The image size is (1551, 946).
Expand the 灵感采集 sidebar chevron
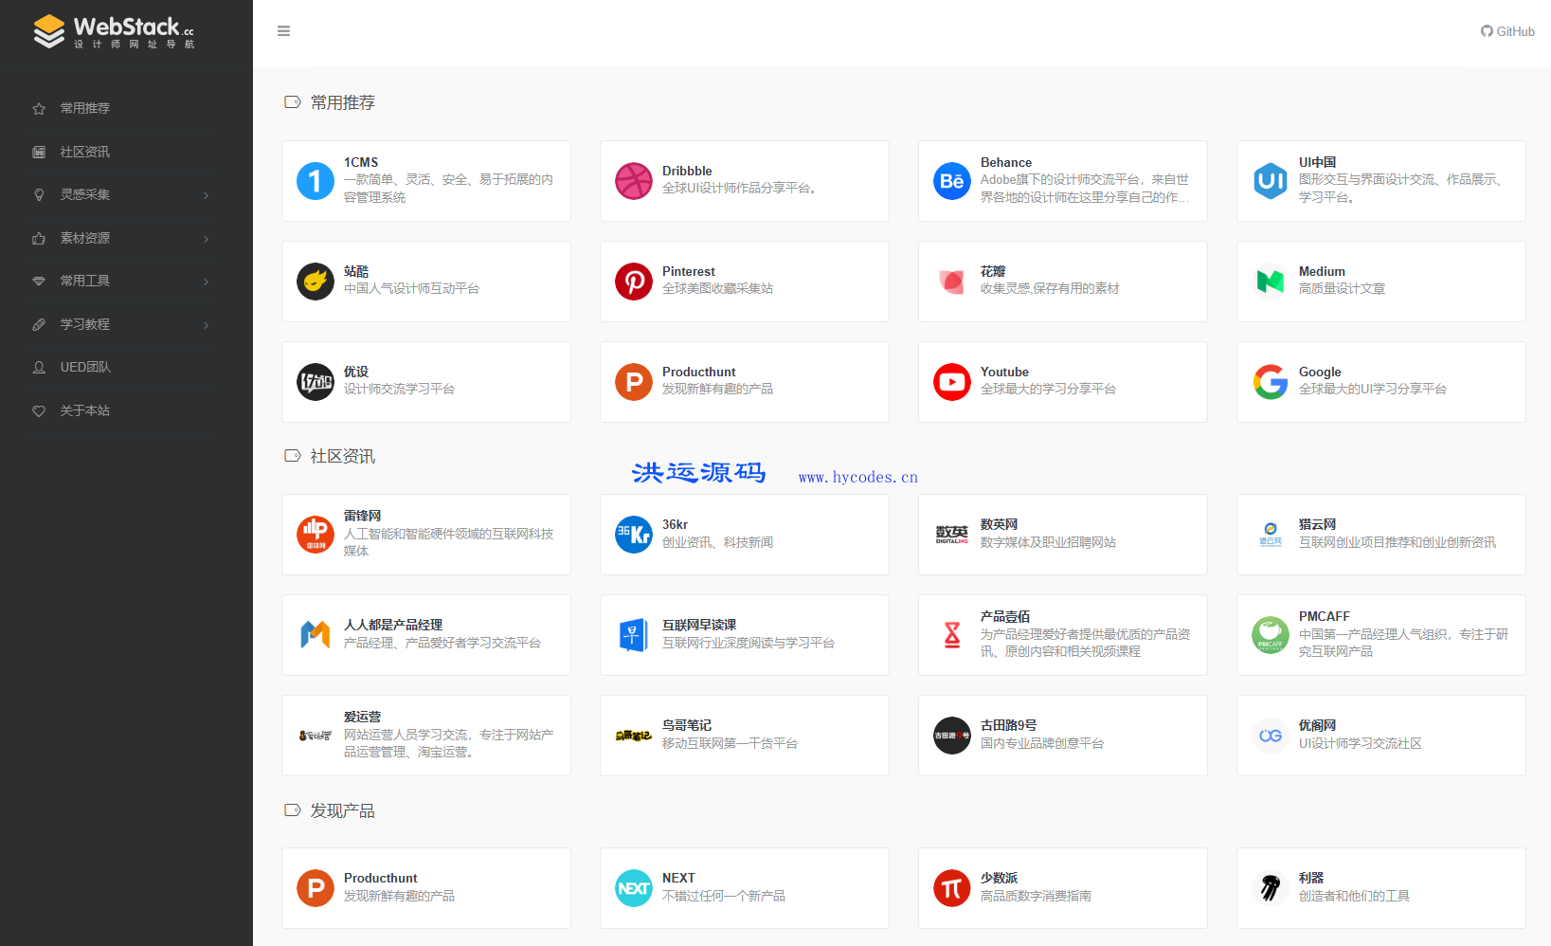207,195
